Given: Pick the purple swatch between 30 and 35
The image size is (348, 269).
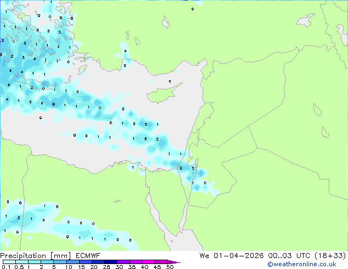Looking at the screenshot, I should pos(124,262).
